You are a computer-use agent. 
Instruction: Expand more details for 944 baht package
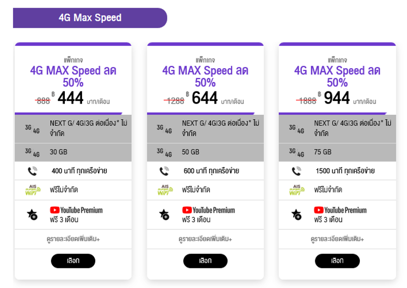tap(337, 239)
